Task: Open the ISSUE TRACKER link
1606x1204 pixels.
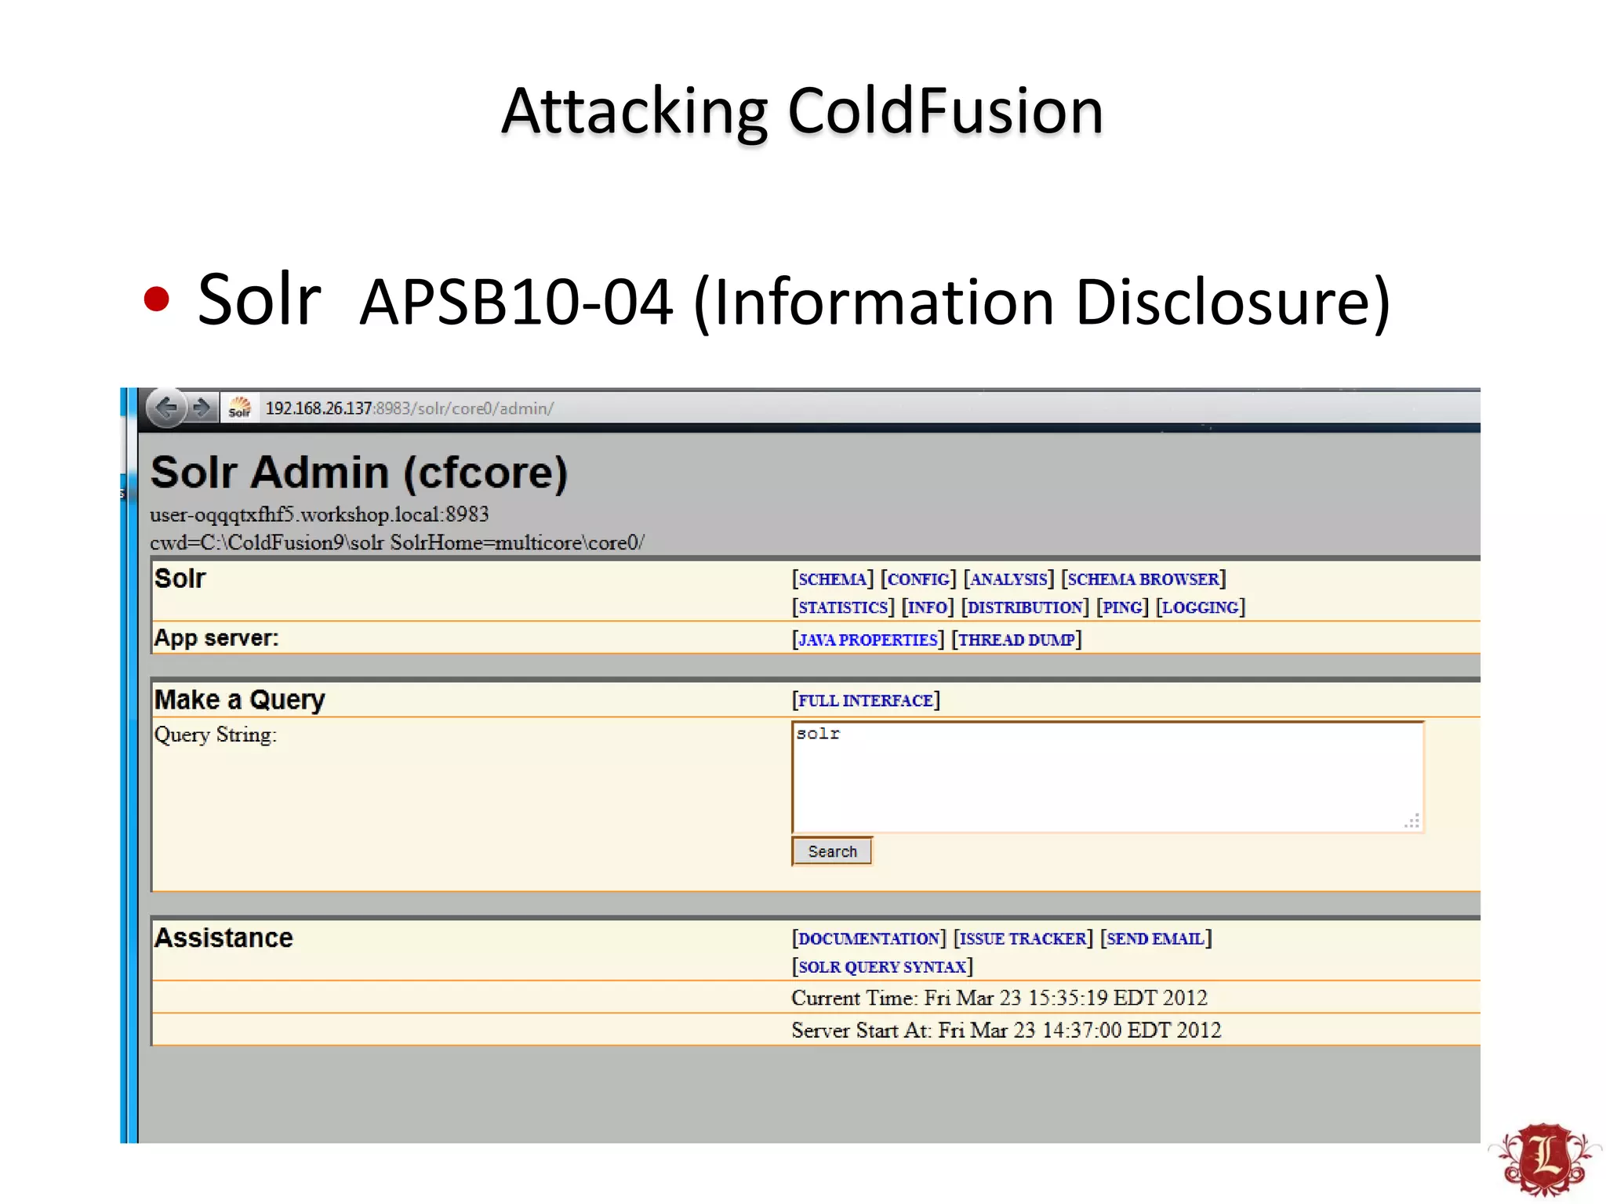Action: (x=1023, y=938)
